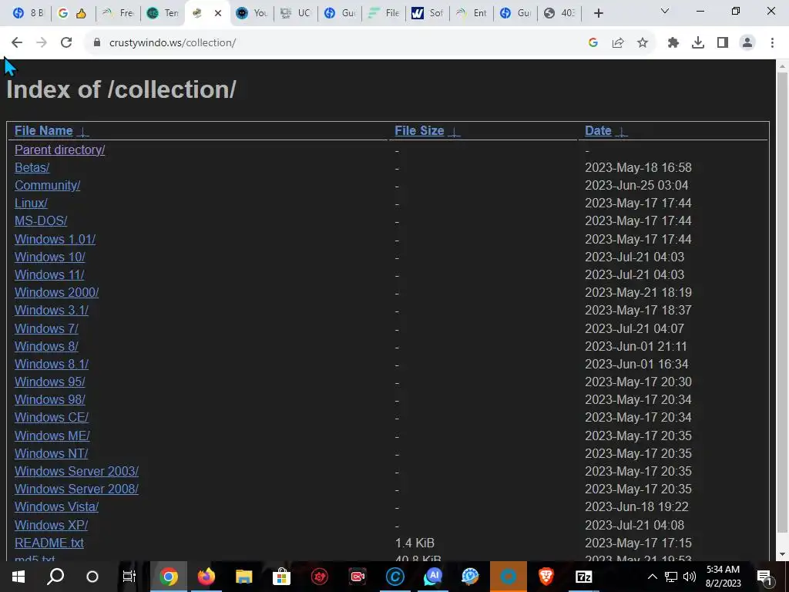Switch to the 'Ten' tab
This screenshot has height=592, width=789.
pos(162,13)
